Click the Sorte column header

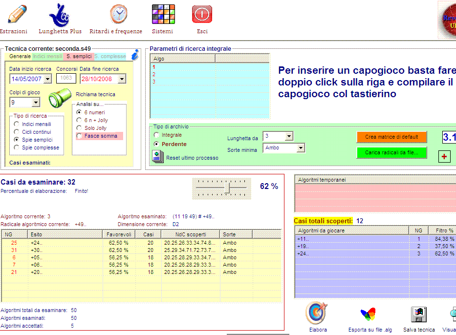[x=236, y=234]
